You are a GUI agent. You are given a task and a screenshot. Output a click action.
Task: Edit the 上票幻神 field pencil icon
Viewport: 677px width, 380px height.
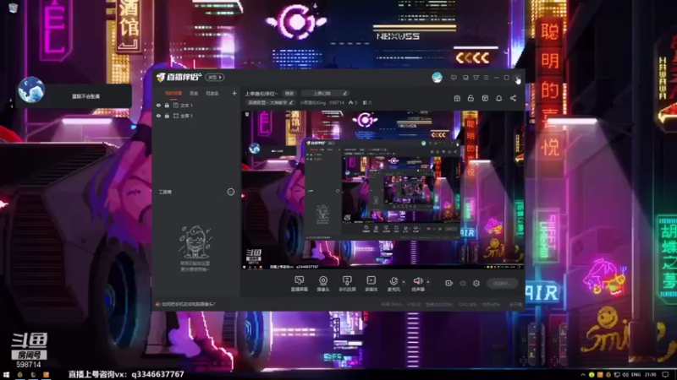pos(344,94)
